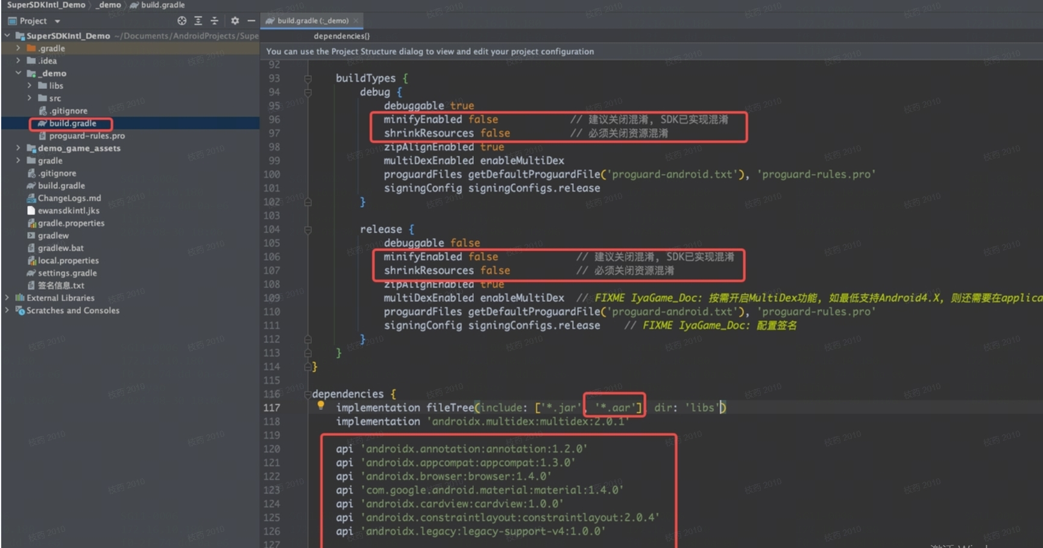Screen dimensions: 1043x548
Task: Click the External Libraries icon
Action: (20, 297)
